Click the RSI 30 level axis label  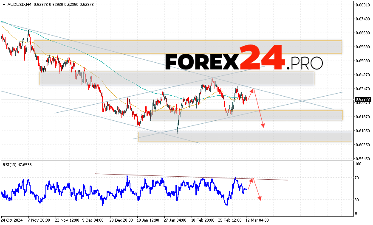tap(358, 200)
